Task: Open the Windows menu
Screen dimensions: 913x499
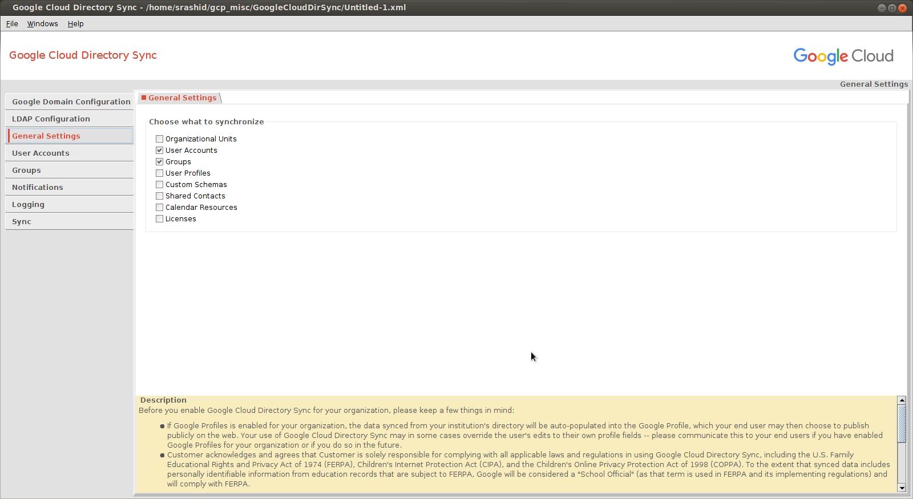Action: click(42, 23)
